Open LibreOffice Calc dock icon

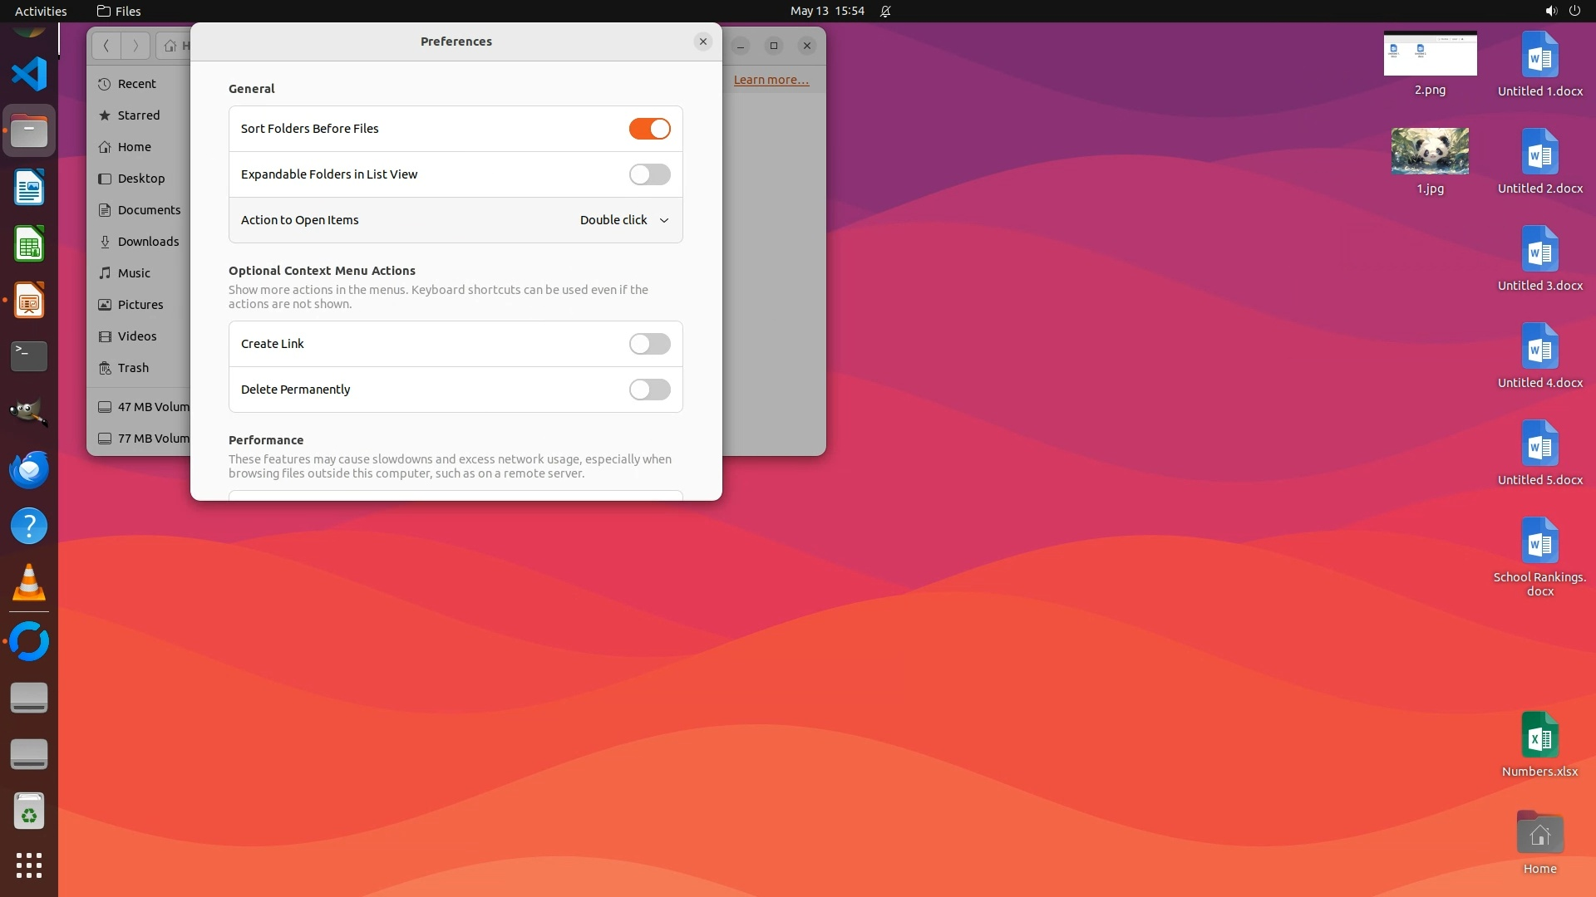[29, 244]
